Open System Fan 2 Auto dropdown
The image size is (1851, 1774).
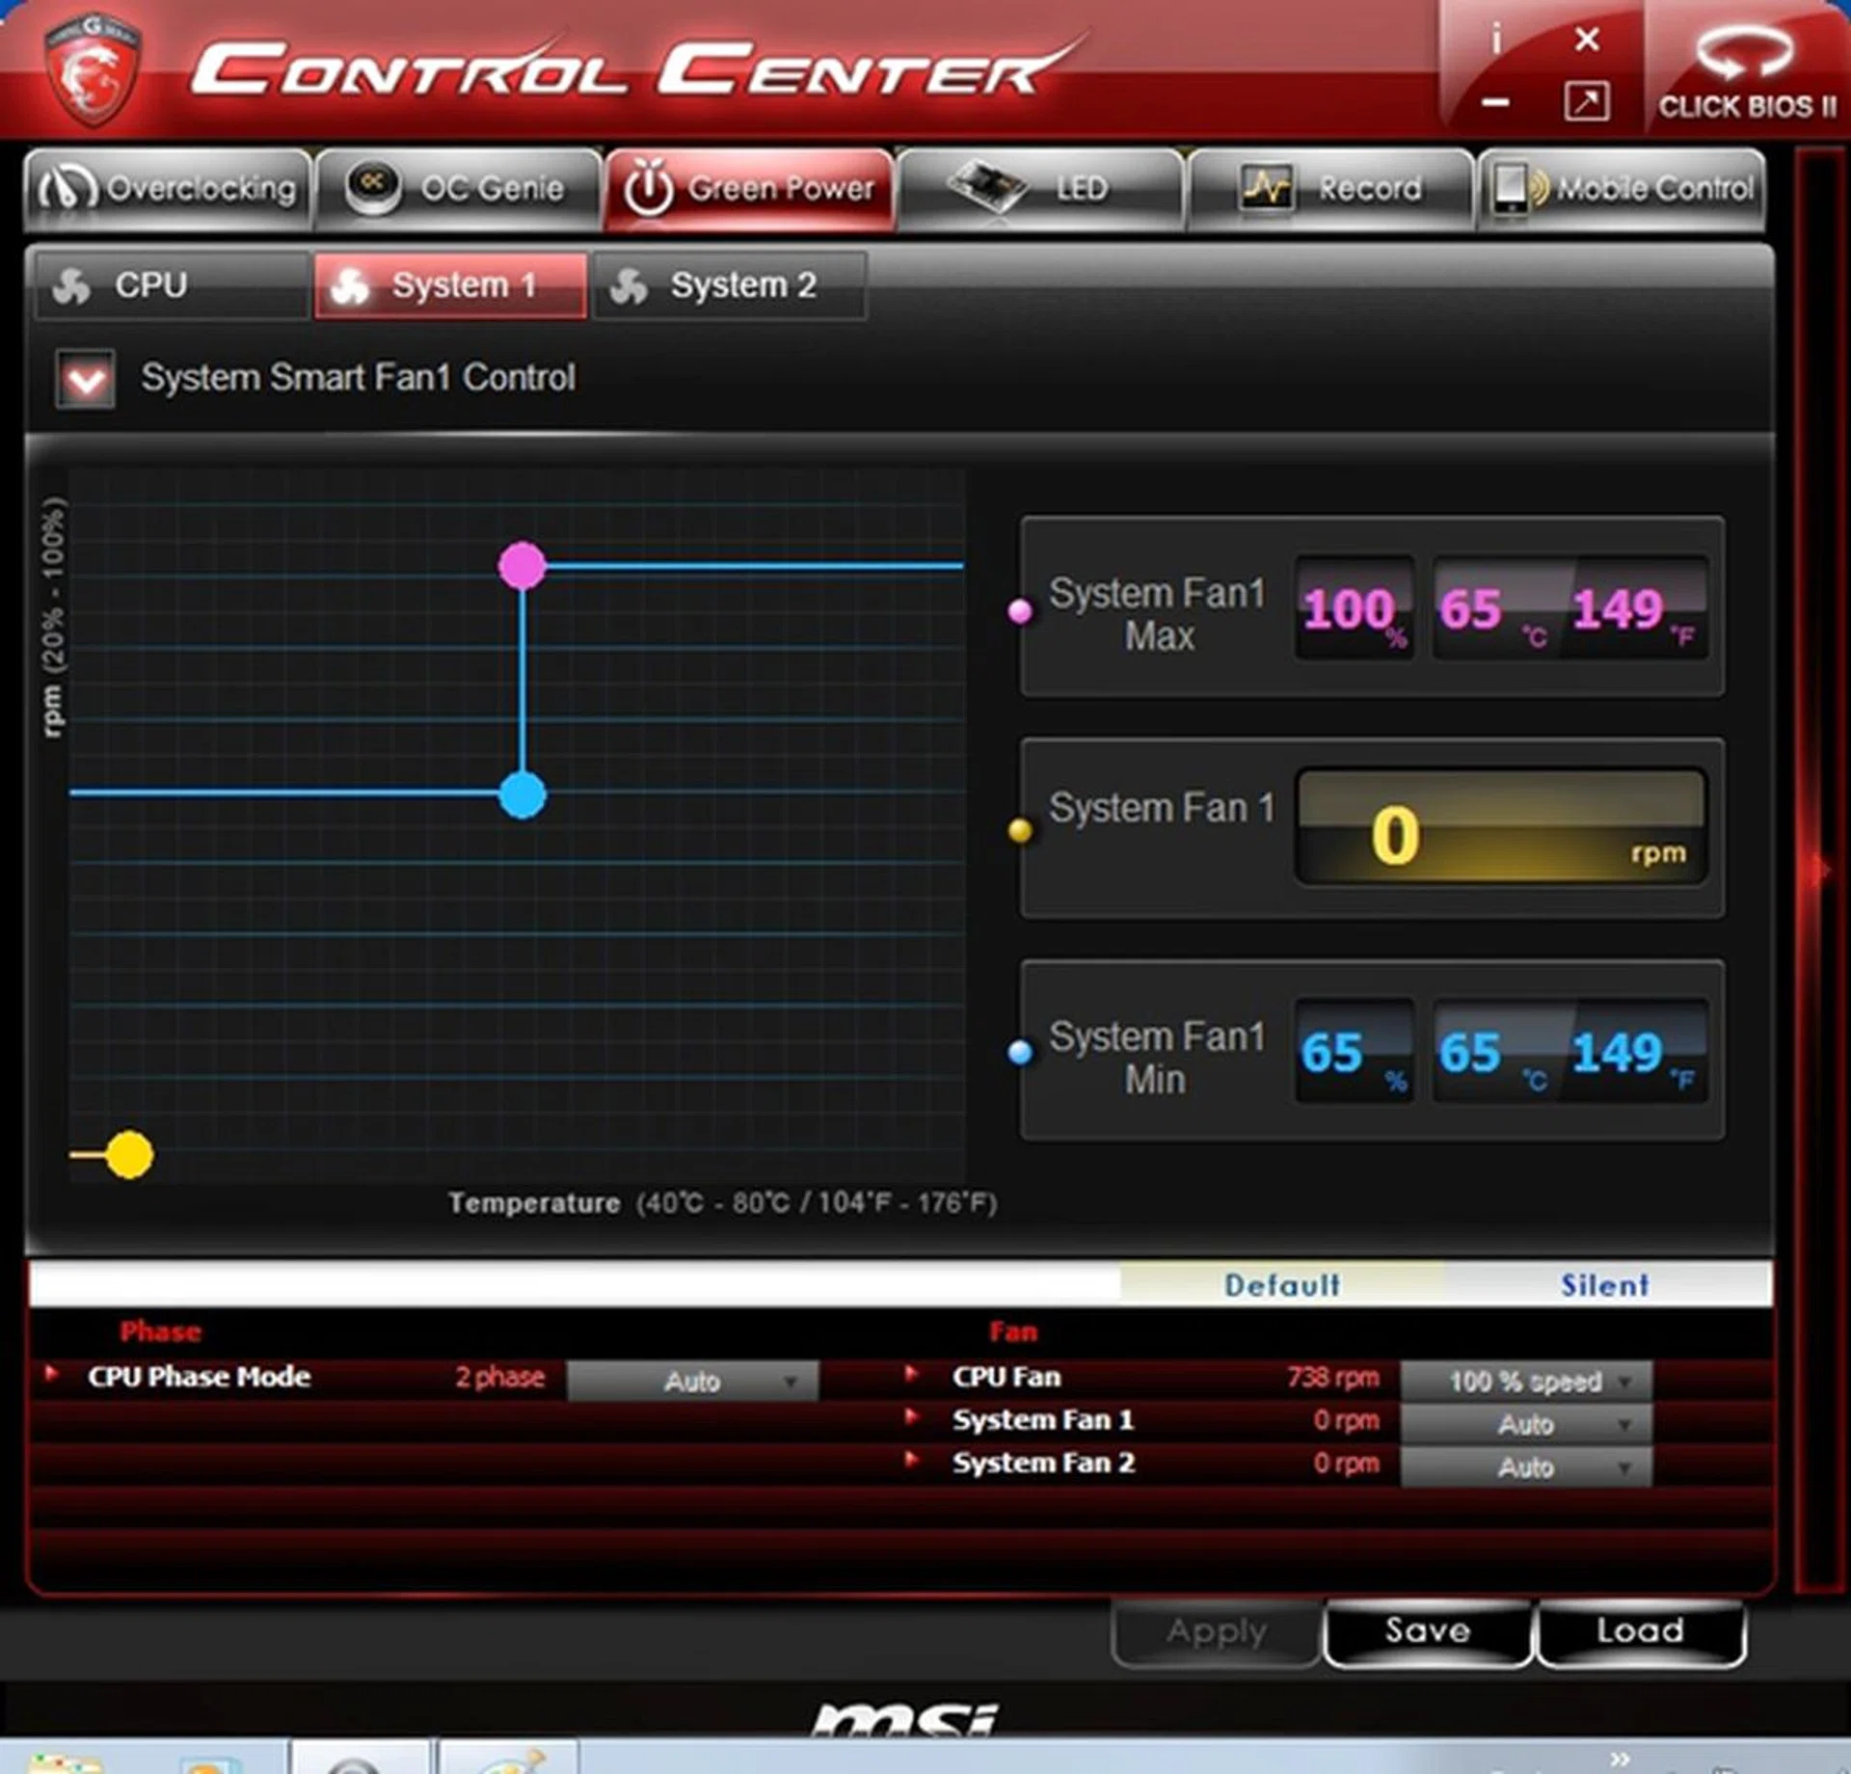(x=1526, y=1467)
